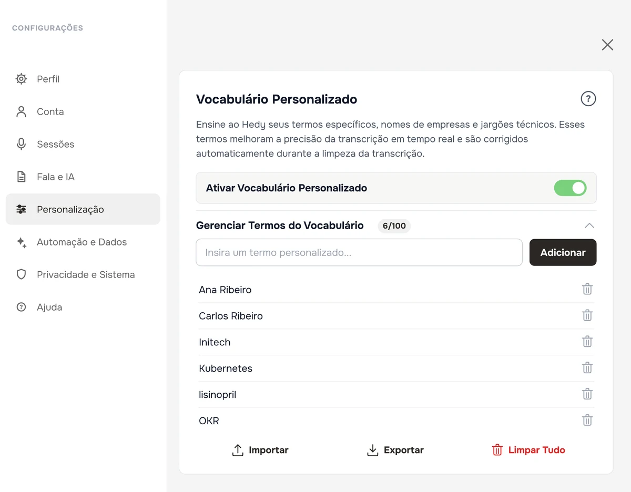Click the CONFIGURAÇÕES sidebar heading
631x492 pixels.
[47, 28]
